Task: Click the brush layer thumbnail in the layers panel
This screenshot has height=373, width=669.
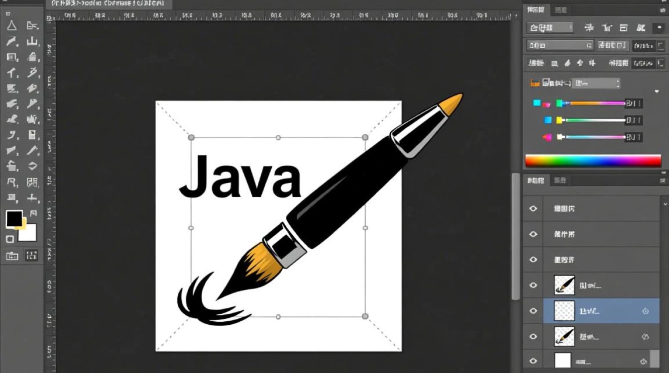Action: point(563,285)
